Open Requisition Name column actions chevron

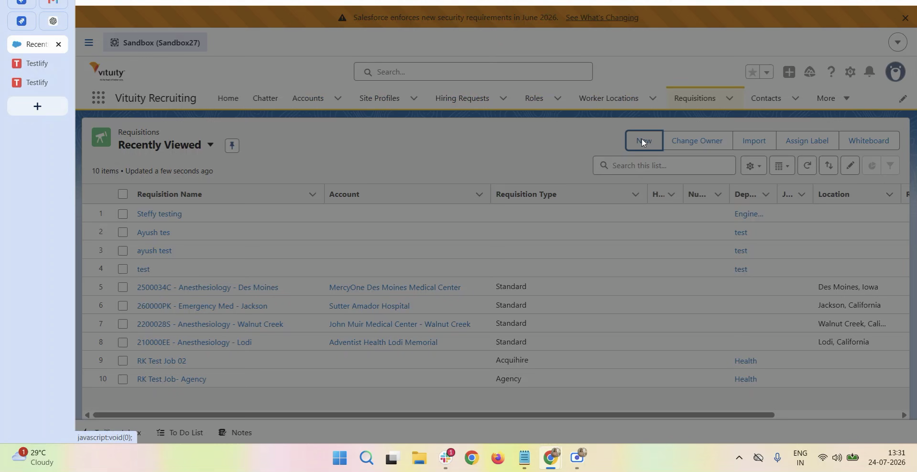click(312, 194)
